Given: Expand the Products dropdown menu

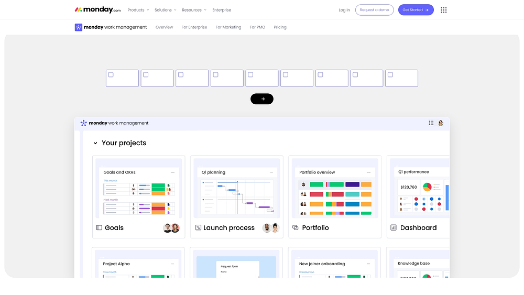Looking at the screenshot, I should 138,10.
